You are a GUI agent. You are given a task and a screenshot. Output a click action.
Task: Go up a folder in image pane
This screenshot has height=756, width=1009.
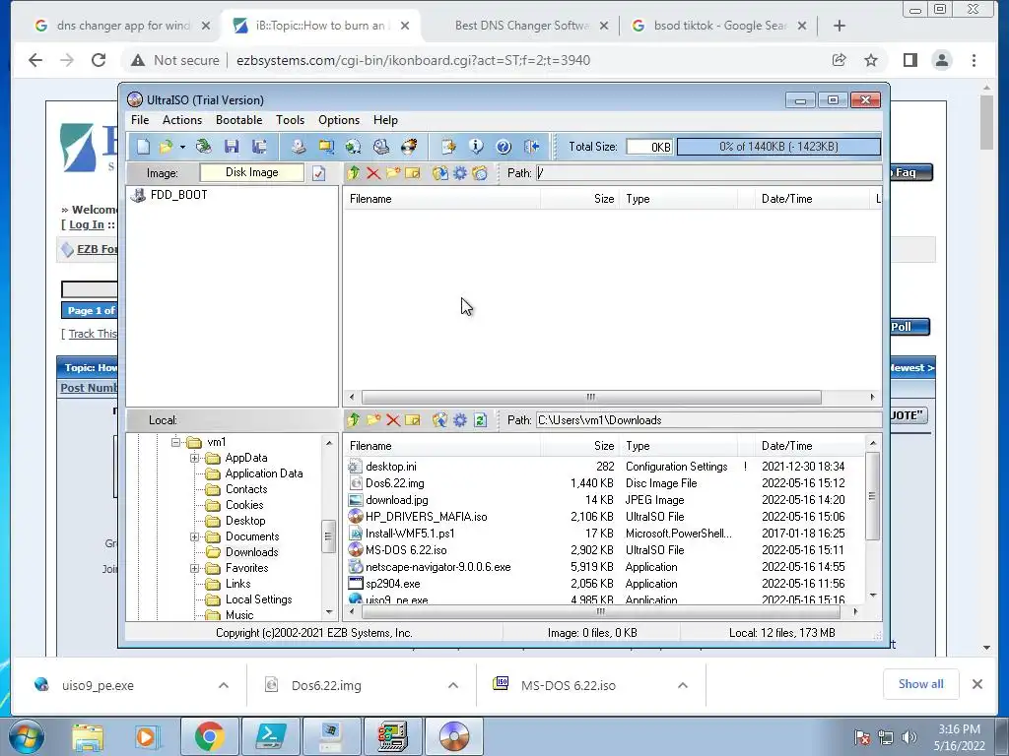point(354,173)
